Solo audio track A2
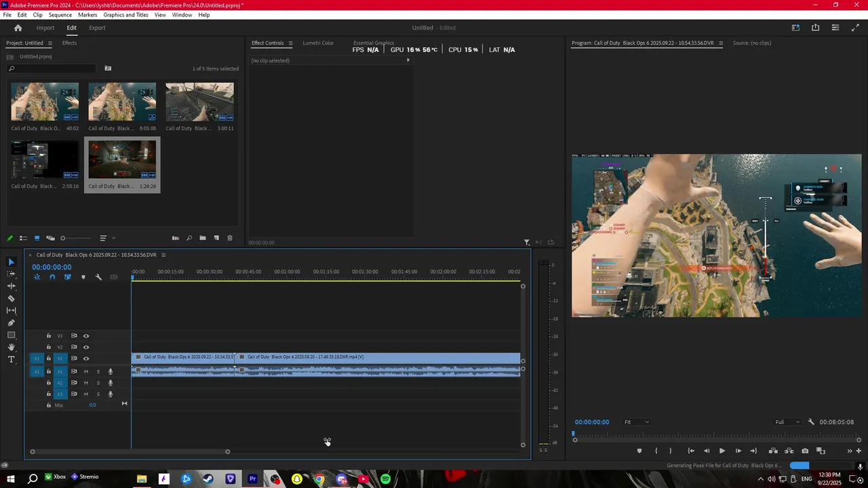 coord(98,383)
